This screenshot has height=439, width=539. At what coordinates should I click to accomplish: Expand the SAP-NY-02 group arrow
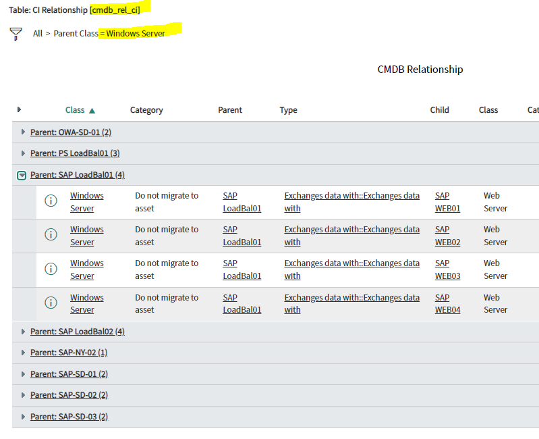23,353
